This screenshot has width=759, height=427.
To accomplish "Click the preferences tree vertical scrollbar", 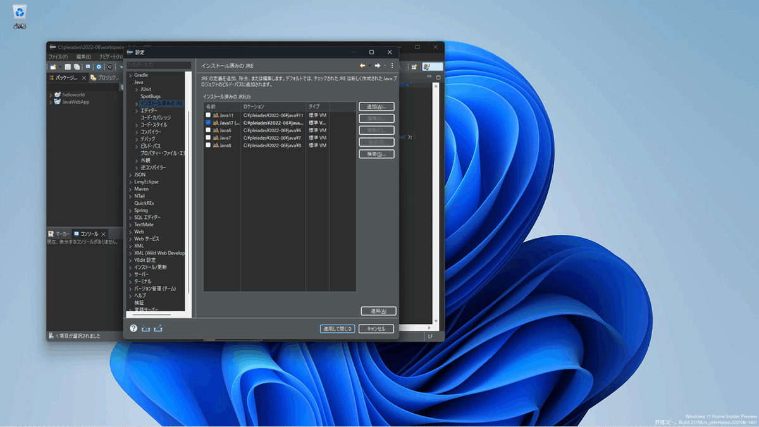I will click(188, 202).
